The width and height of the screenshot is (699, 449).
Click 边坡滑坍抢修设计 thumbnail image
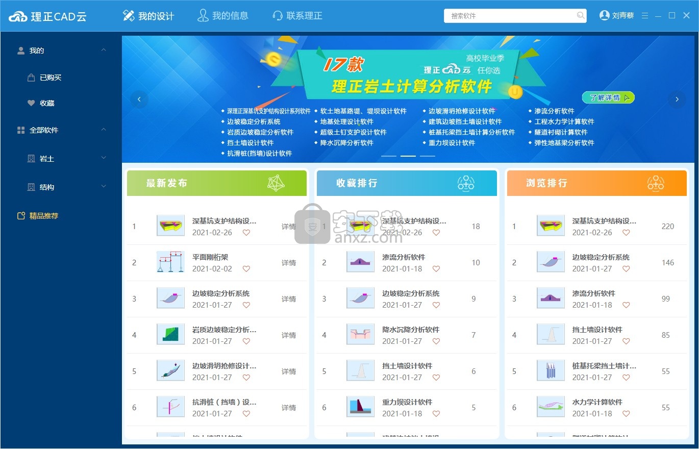pos(170,370)
